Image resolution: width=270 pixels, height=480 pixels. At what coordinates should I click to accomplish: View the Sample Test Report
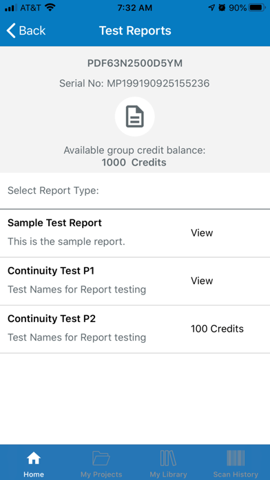click(x=202, y=233)
